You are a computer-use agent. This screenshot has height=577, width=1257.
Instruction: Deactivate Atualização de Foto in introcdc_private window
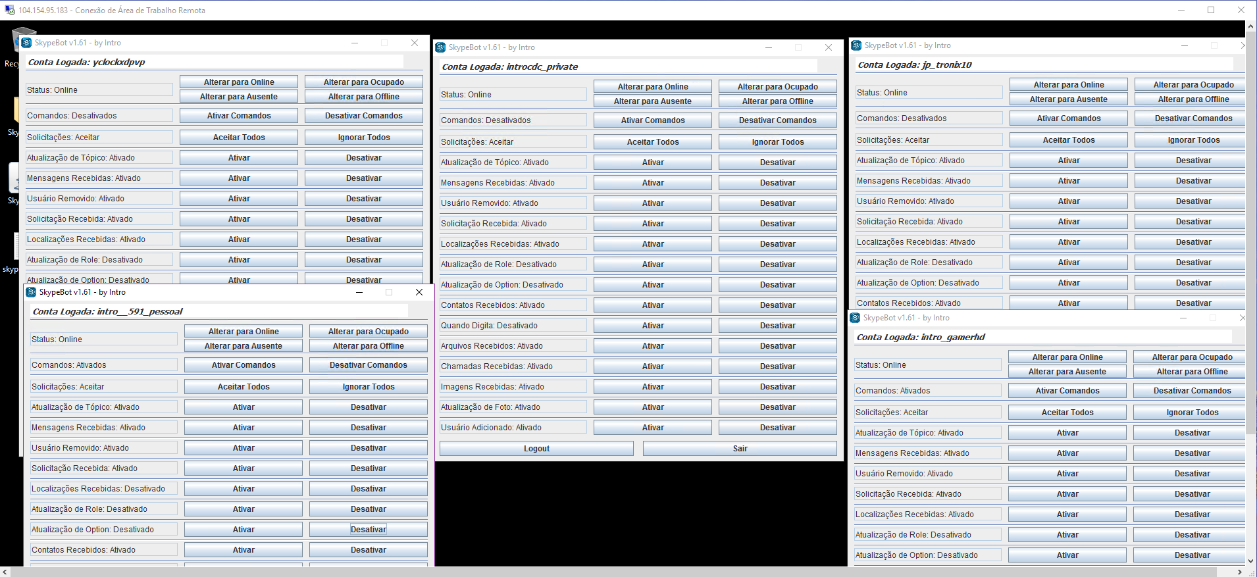click(778, 407)
